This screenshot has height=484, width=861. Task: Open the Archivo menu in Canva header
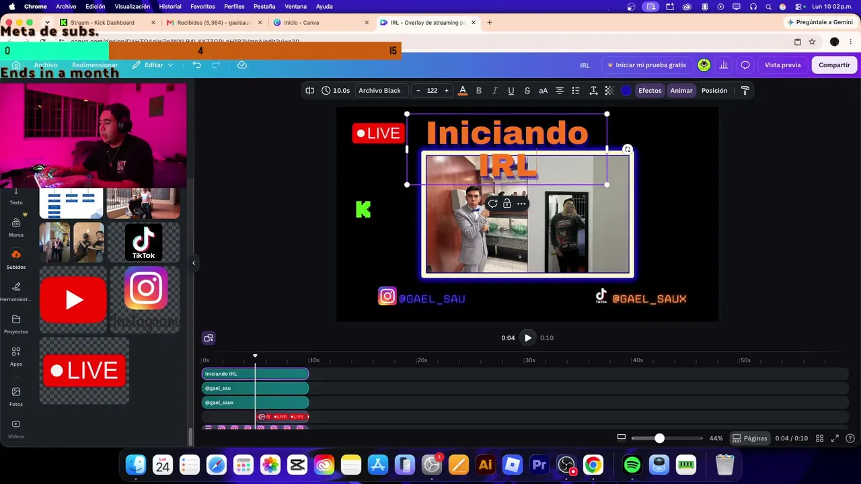46,65
